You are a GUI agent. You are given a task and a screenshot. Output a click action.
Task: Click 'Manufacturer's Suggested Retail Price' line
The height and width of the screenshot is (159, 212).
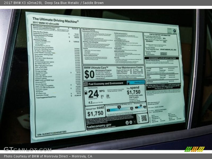[x=46, y=26]
